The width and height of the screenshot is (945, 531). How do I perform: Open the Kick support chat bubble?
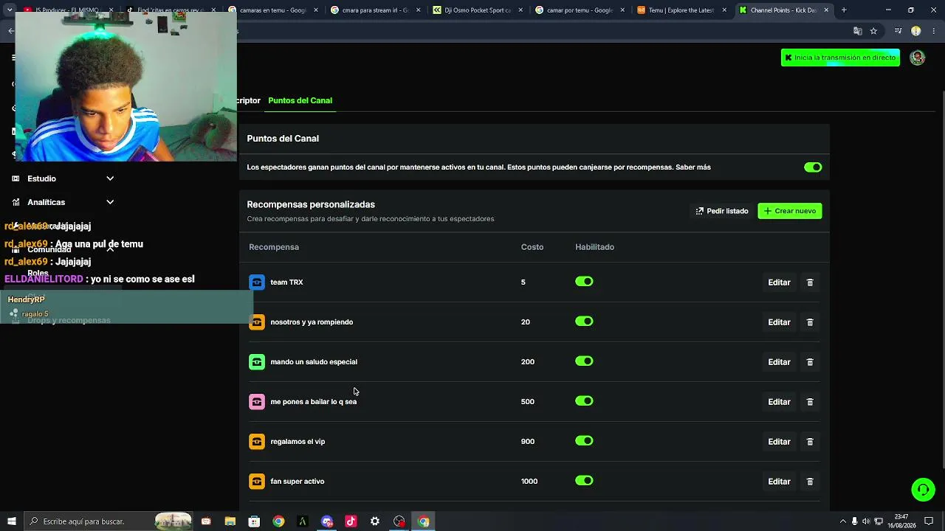click(x=922, y=489)
